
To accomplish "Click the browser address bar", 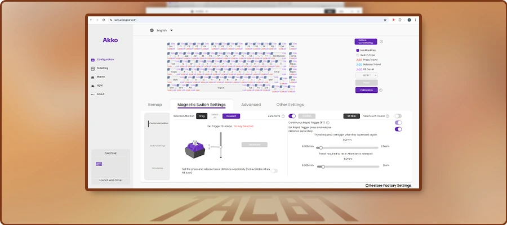I will 247,20.
